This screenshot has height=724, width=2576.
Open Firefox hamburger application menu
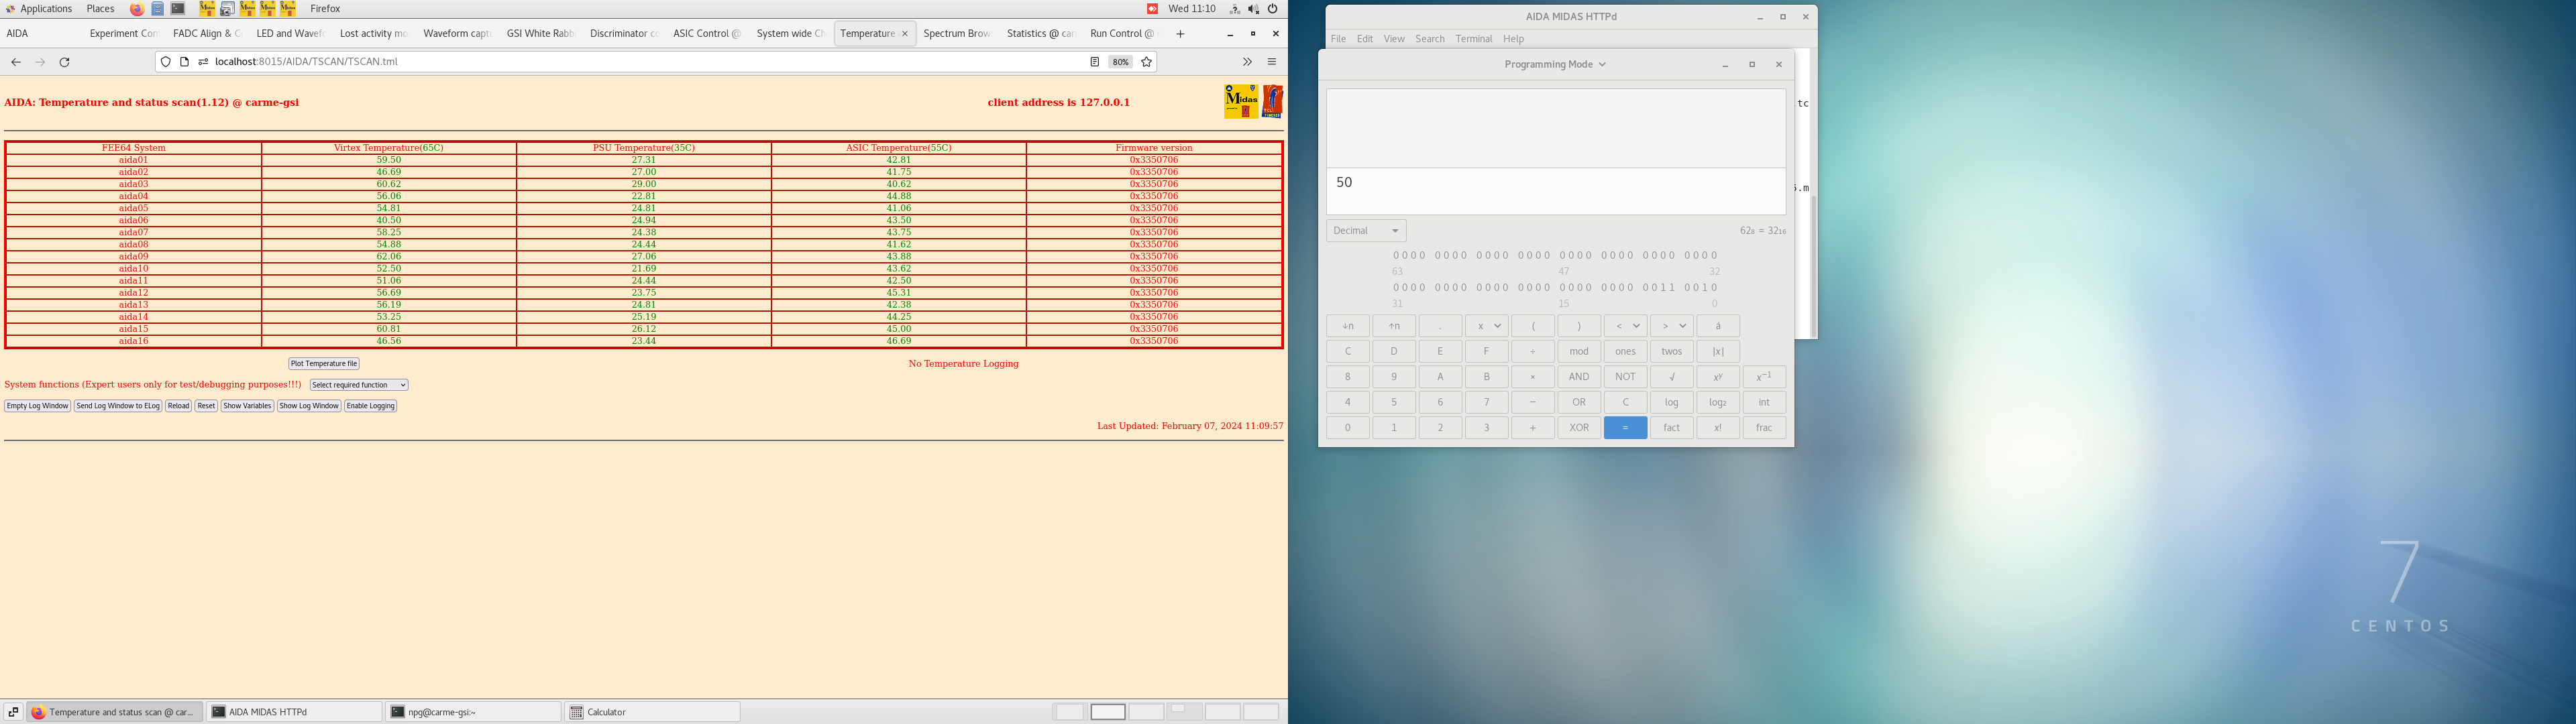pyautogui.click(x=1272, y=62)
